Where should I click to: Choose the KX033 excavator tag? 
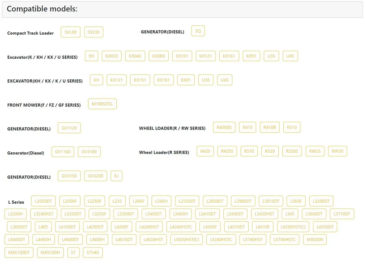(x=111, y=56)
